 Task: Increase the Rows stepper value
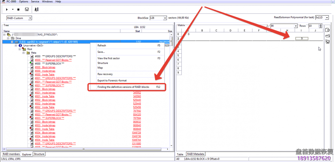tap(321, 25)
